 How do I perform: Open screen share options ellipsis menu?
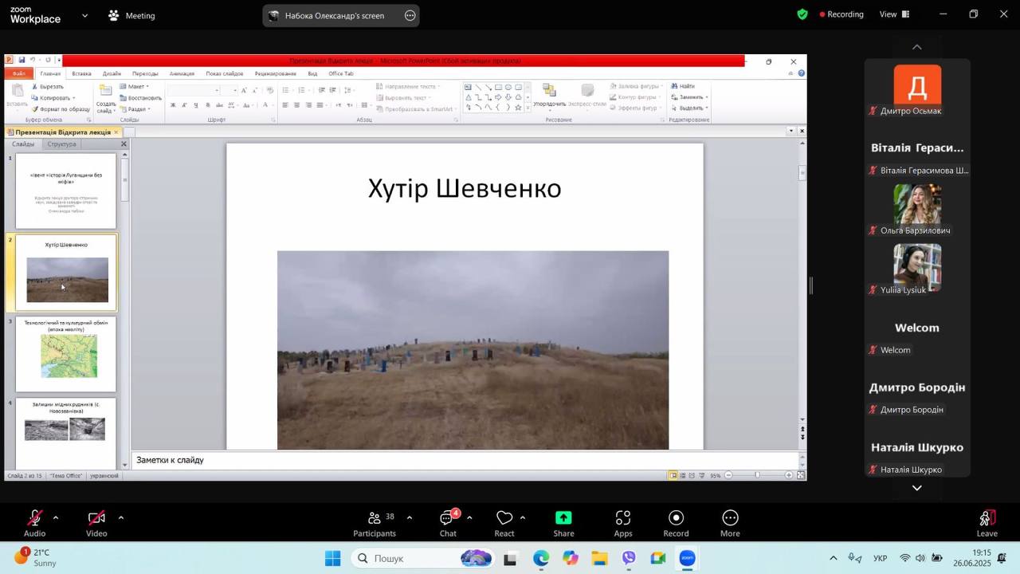point(410,15)
